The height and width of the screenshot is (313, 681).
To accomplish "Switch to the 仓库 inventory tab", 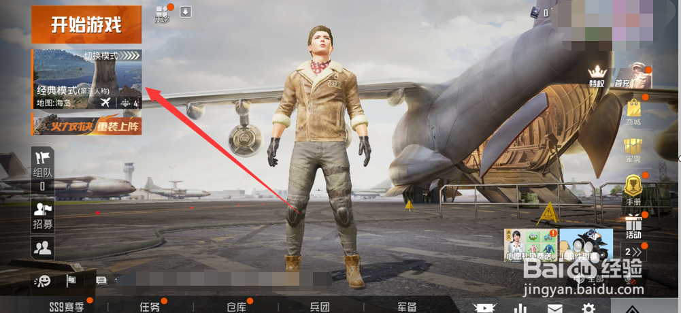I will [x=237, y=307].
